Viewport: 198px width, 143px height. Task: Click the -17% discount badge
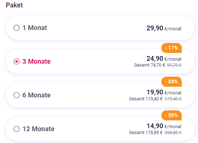171,48
